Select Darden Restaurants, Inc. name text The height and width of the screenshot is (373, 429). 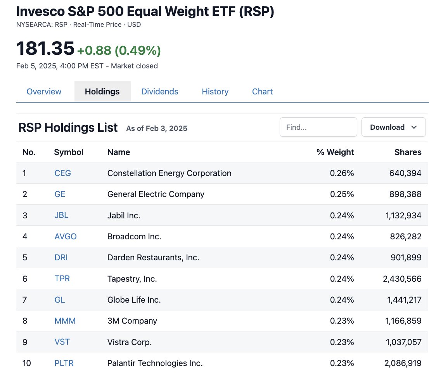point(153,258)
